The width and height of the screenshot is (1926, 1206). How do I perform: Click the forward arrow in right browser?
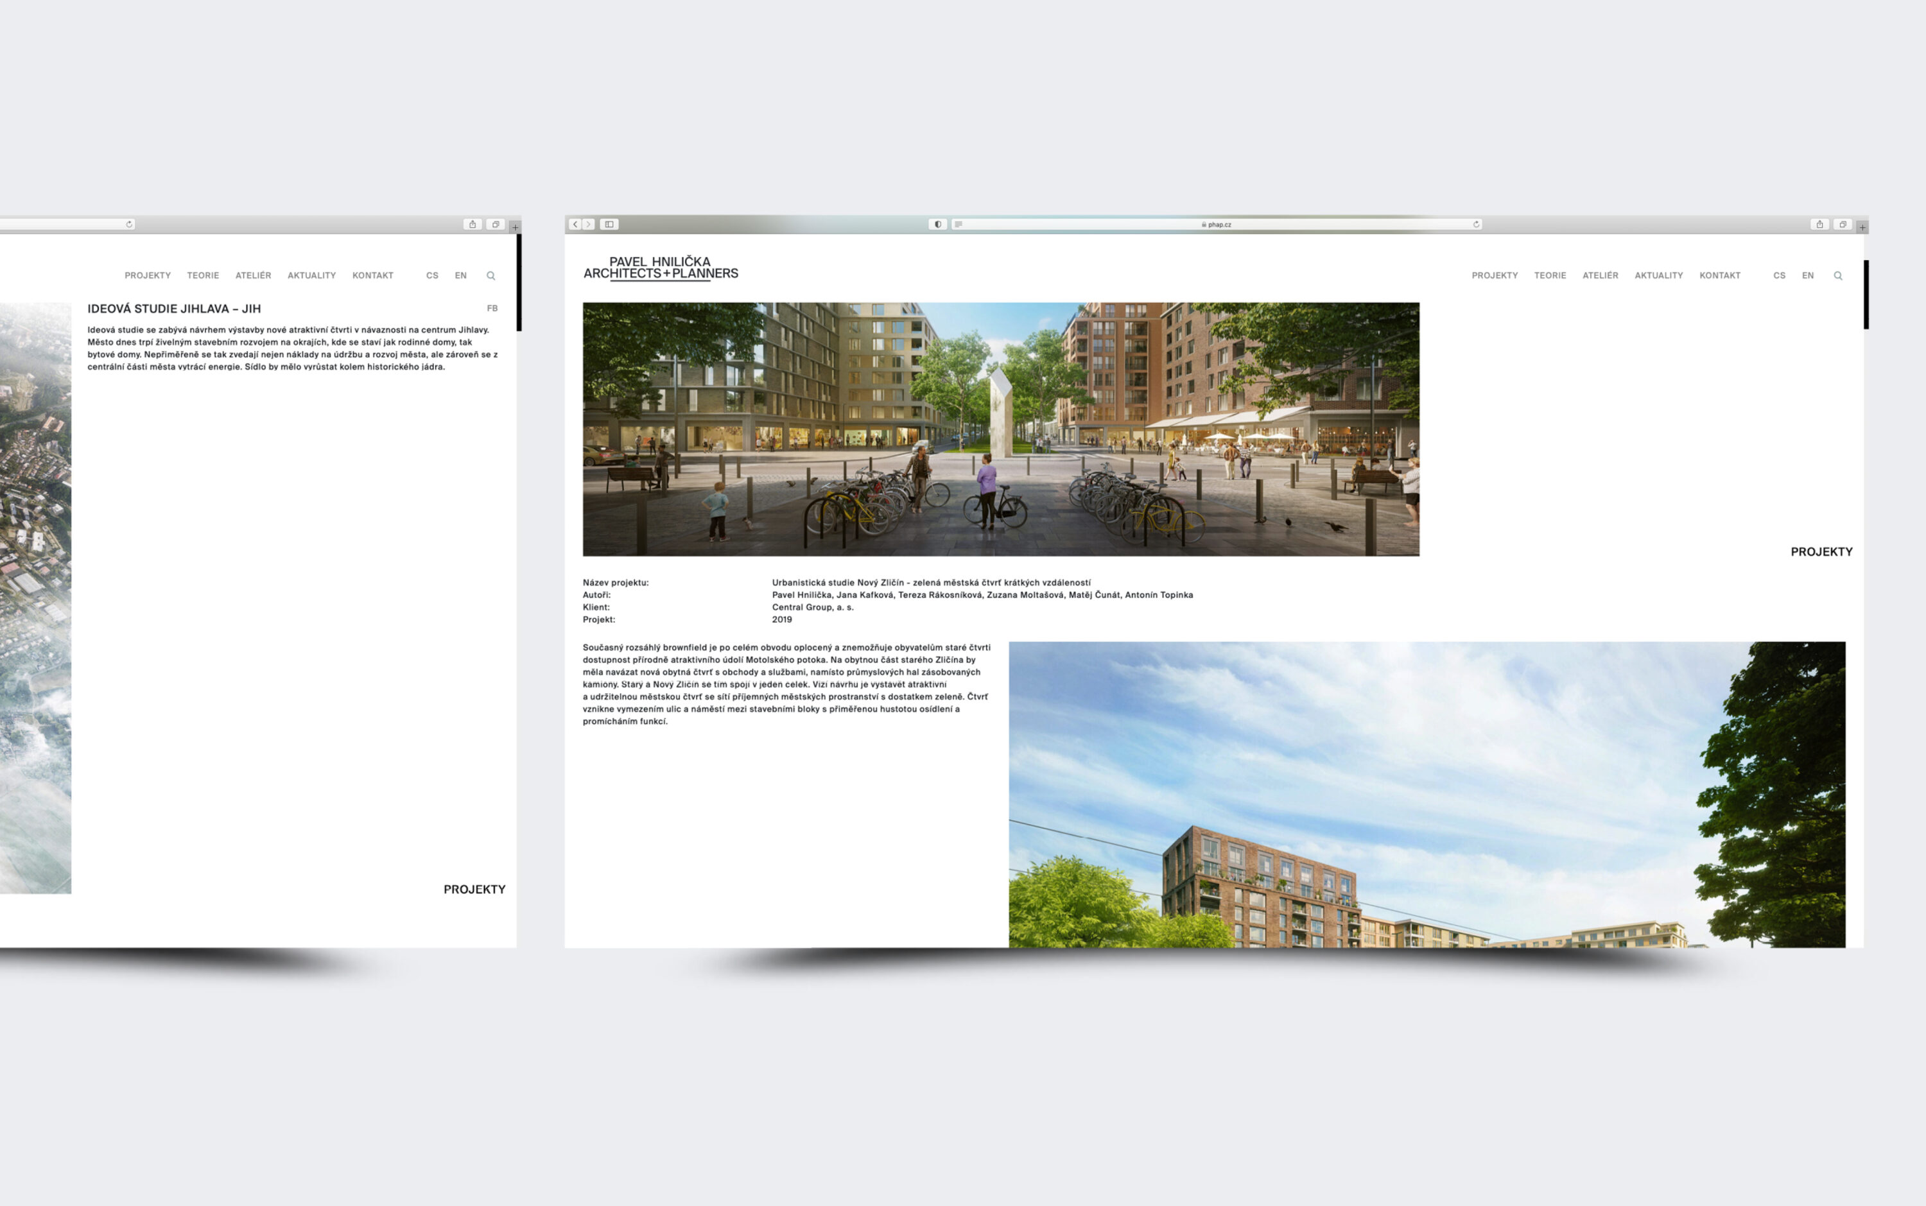click(589, 224)
